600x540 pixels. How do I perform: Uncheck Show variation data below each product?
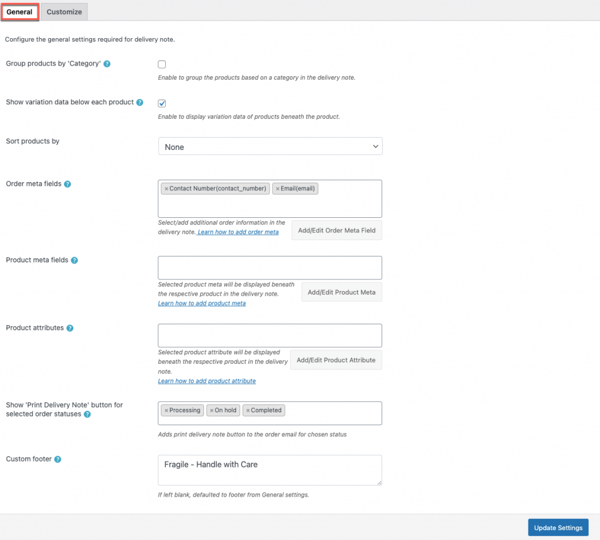point(162,103)
